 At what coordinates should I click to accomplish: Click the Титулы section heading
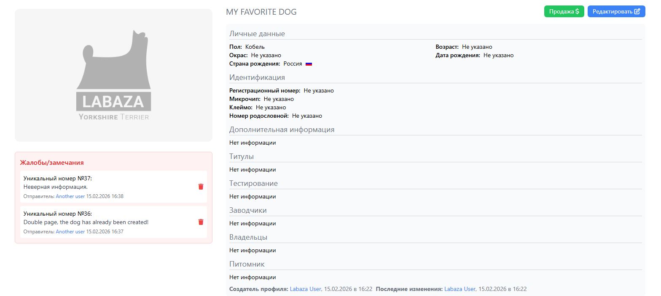coord(242,157)
